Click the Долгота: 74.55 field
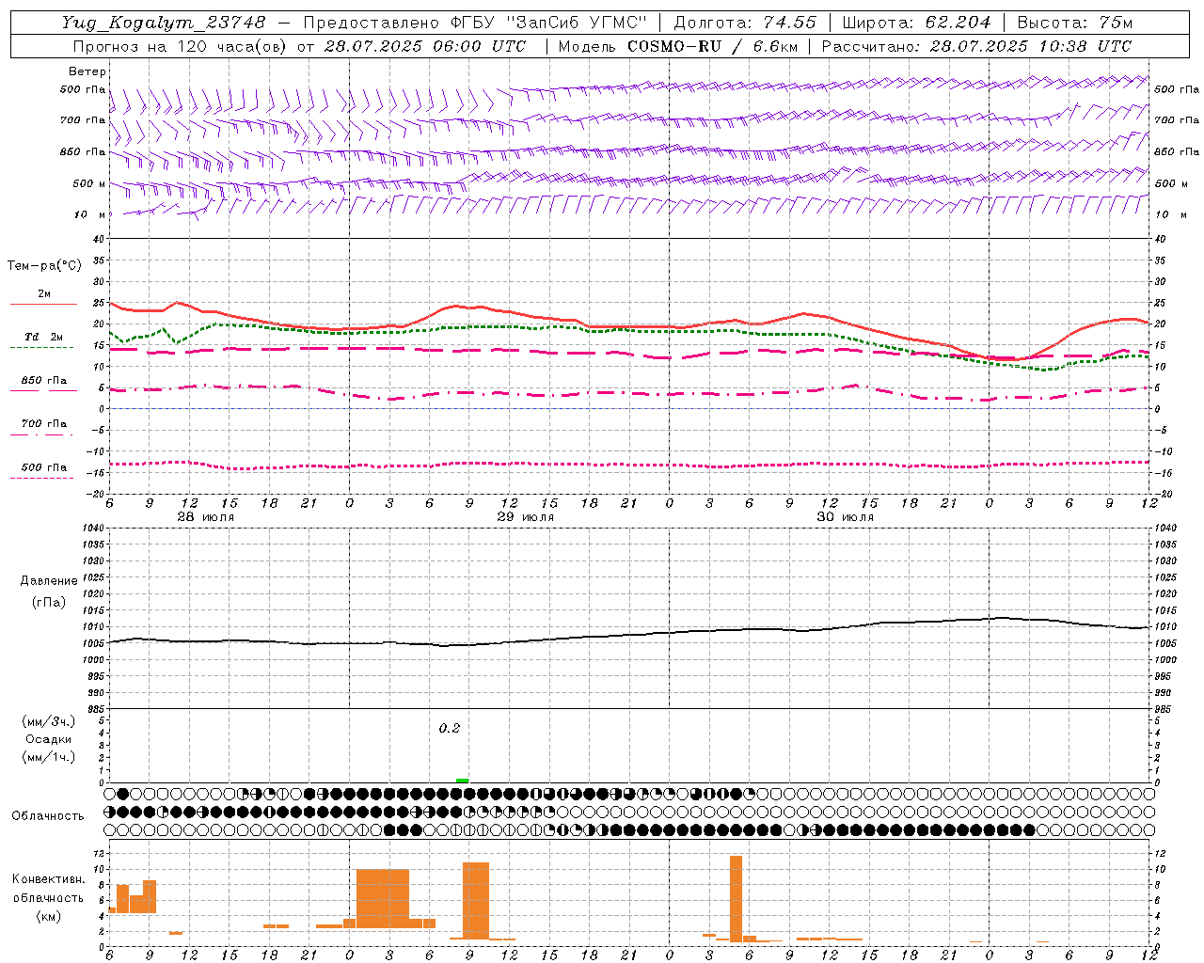Screen dimensions: 1204x963 [745, 23]
